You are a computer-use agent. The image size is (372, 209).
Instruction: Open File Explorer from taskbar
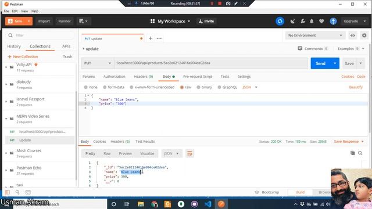pyautogui.click(x=141, y=204)
